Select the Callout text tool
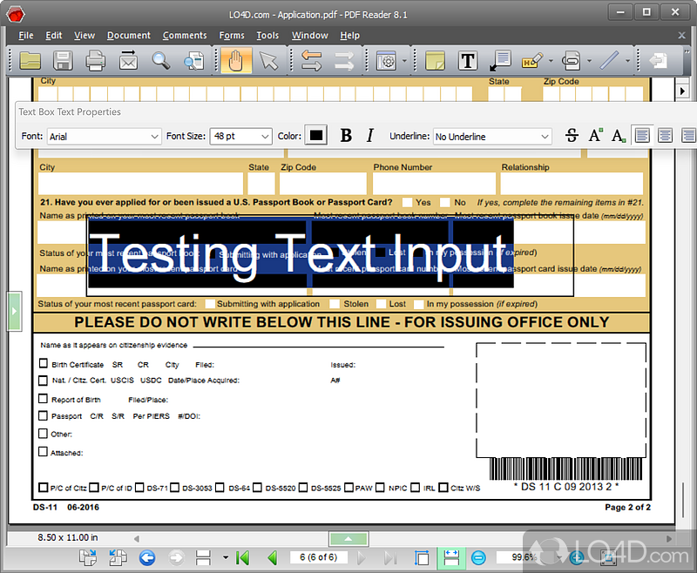 [500, 60]
